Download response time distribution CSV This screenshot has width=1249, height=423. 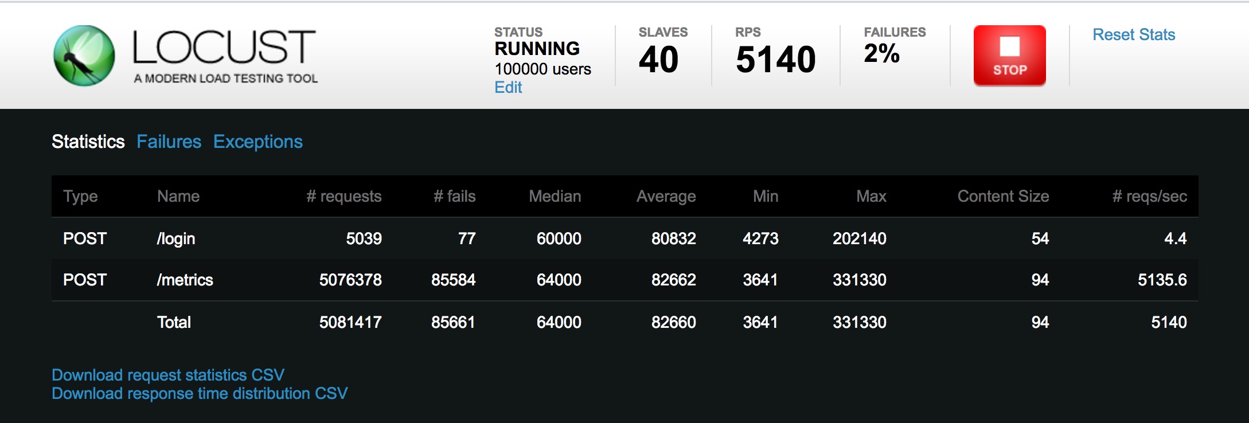pos(200,394)
